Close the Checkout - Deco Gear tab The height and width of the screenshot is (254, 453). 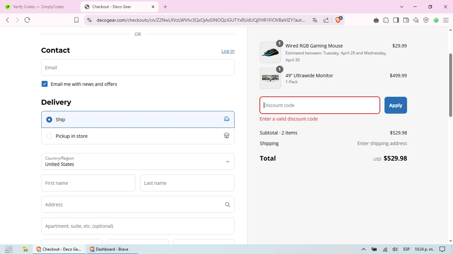pos(153,7)
